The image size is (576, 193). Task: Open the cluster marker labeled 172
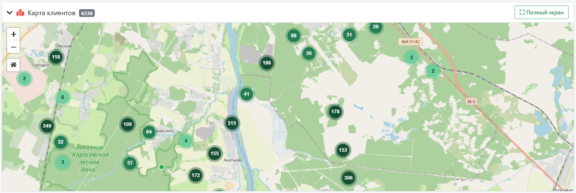tap(196, 175)
